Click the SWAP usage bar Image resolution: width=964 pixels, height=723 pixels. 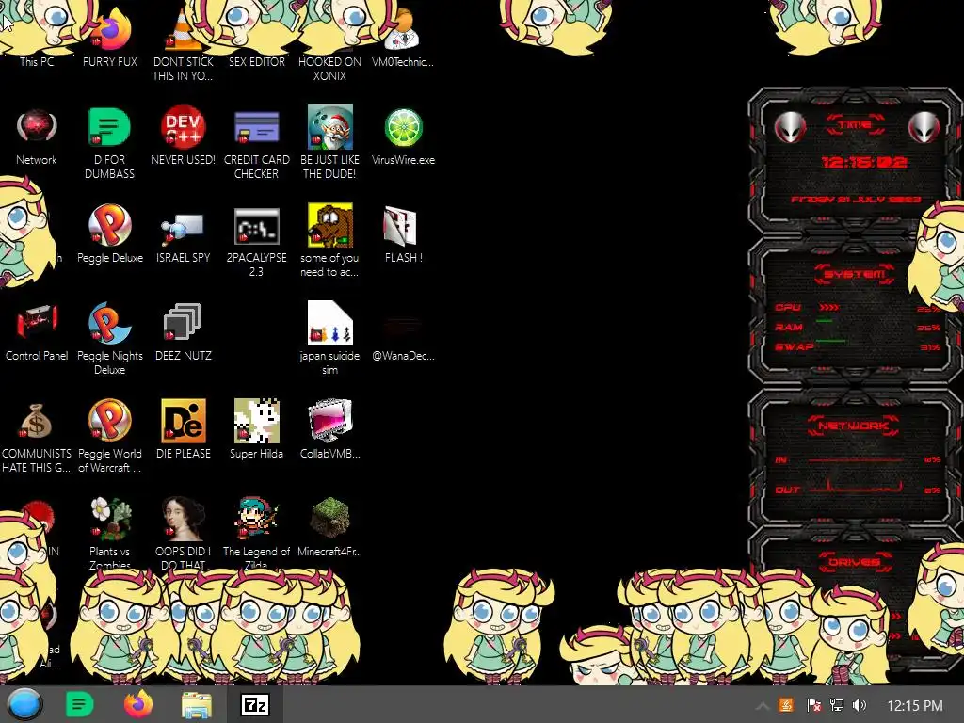[830, 341]
